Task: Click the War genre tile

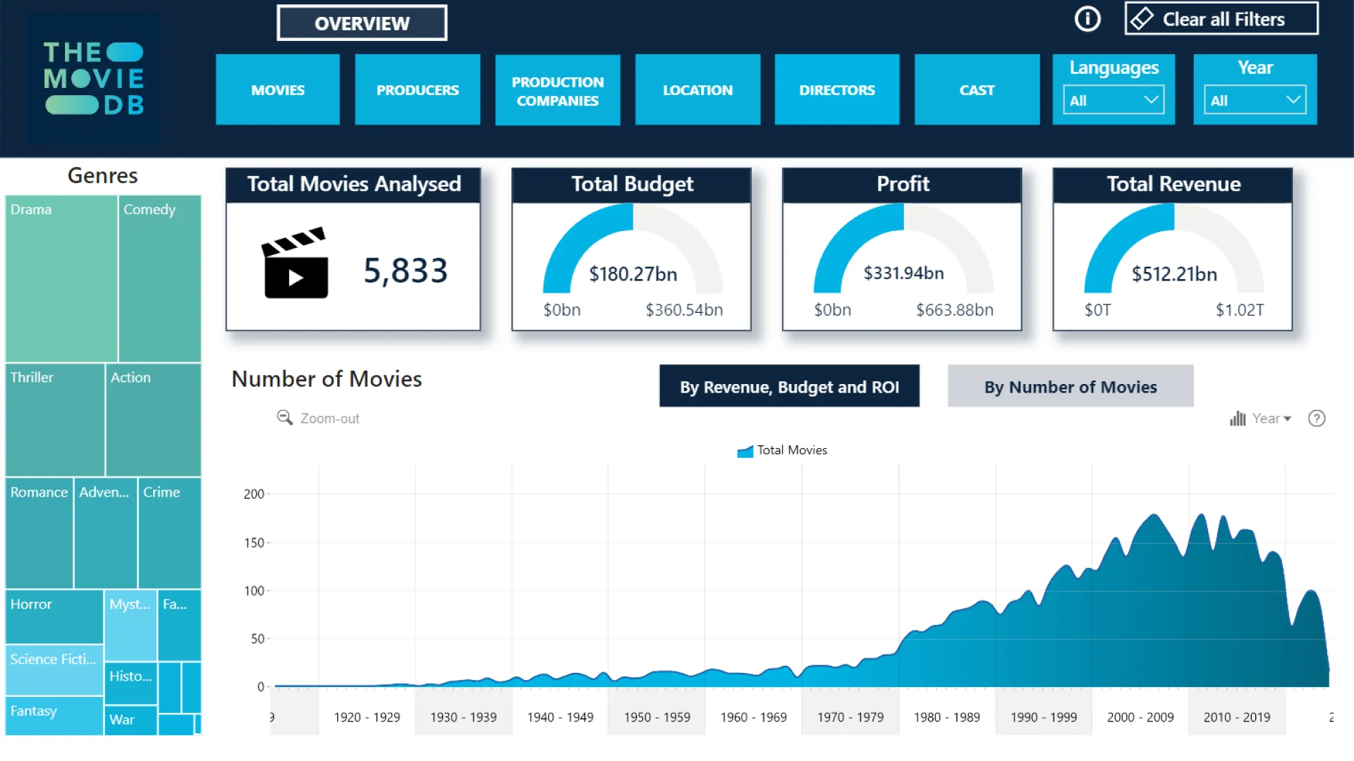Action: [x=131, y=721]
